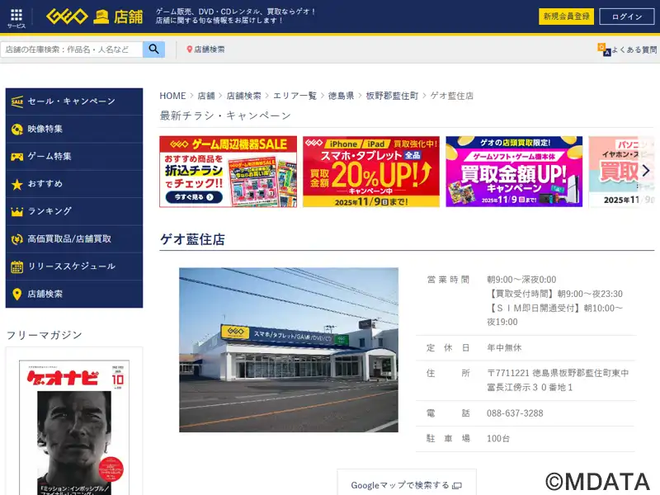The height and width of the screenshot is (495, 660).
Task: Click the hours text 朝9:00～深夜0:00
Action: (x=521, y=280)
